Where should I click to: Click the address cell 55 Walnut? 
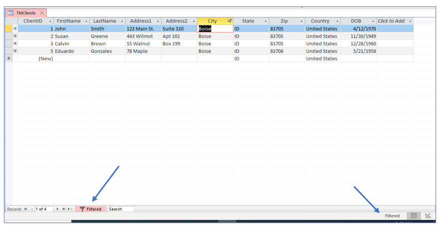pyautogui.click(x=143, y=43)
